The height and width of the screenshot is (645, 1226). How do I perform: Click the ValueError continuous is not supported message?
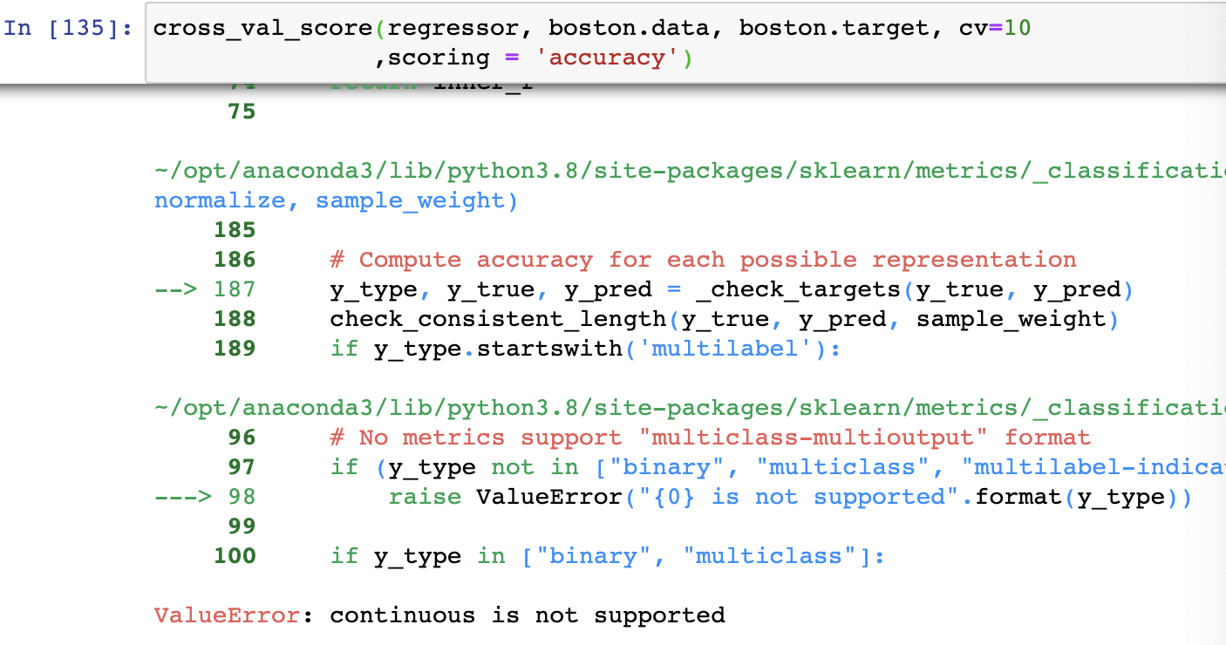439,615
